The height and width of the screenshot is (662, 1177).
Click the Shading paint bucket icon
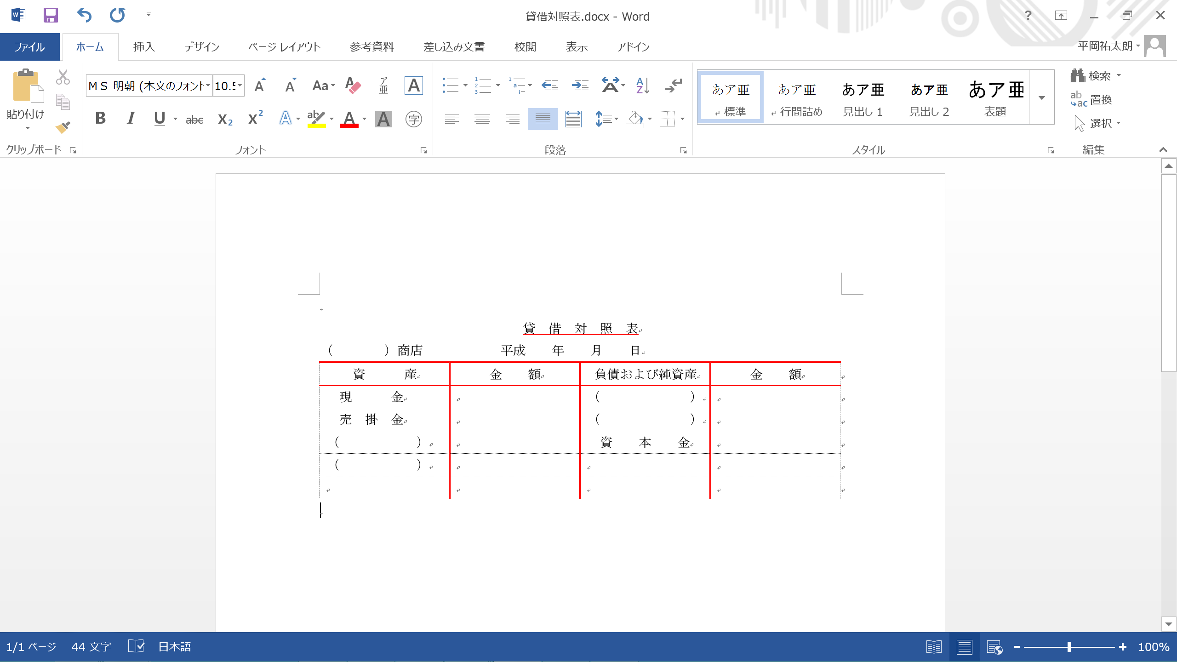(x=634, y=120)
